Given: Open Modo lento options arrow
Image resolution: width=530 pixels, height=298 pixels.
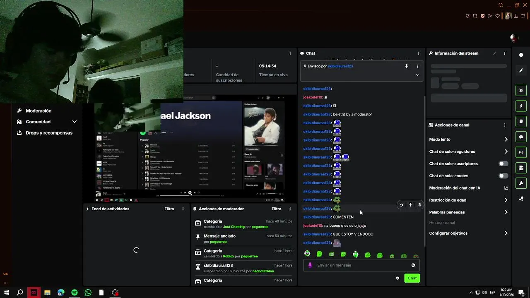Looking at the screenshot, I should (506, 139).
